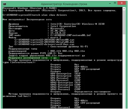Viewport: 128px width, 109px height.
Task: Click the vertical scrollbar thumb
Action: click(x=124, y=22)
